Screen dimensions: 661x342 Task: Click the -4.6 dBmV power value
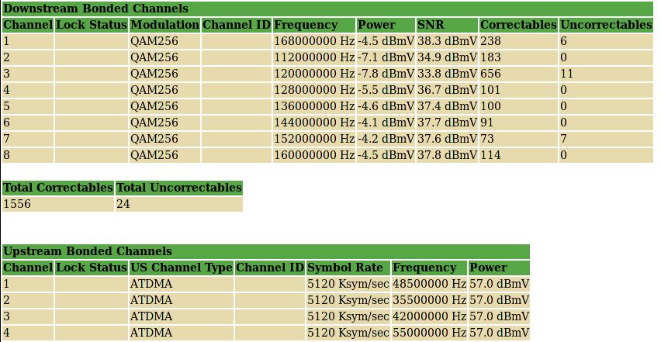(x=386, y=106)
